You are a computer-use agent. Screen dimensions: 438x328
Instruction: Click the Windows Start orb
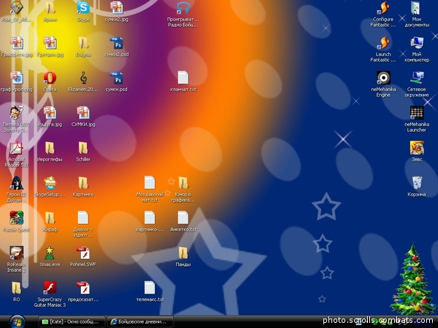pos(18,321)
